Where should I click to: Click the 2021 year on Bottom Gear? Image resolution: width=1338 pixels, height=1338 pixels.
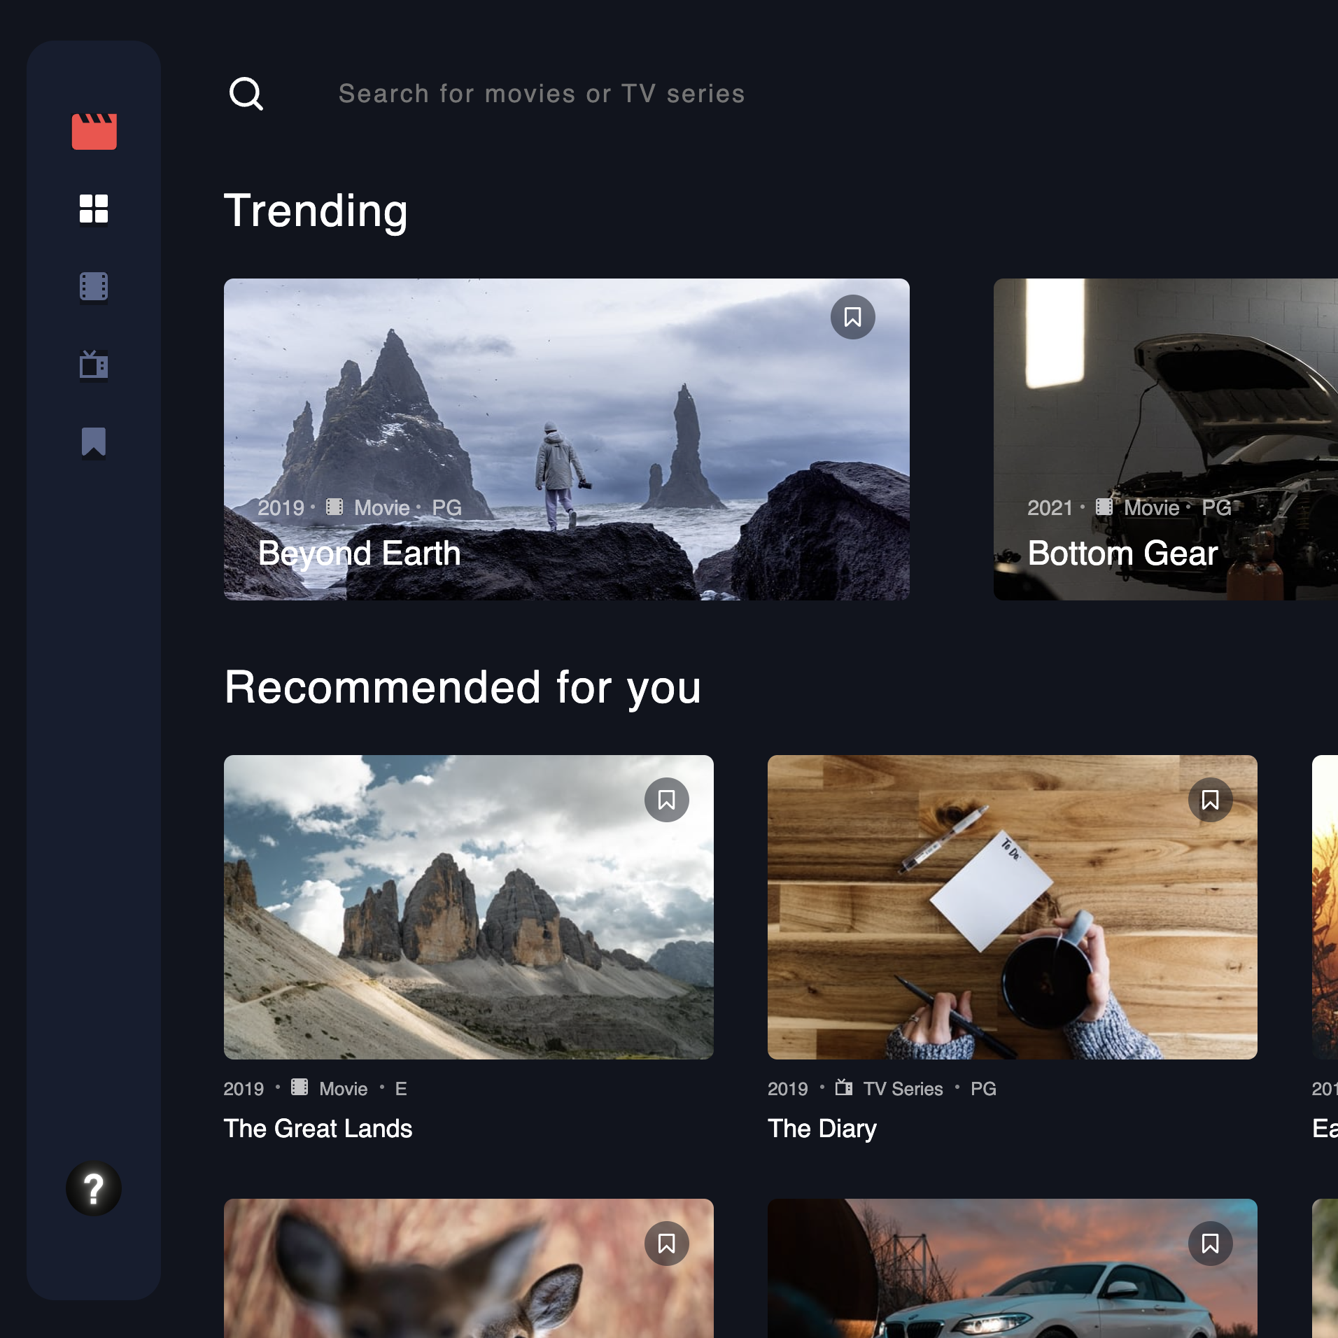coord(1050,508)
